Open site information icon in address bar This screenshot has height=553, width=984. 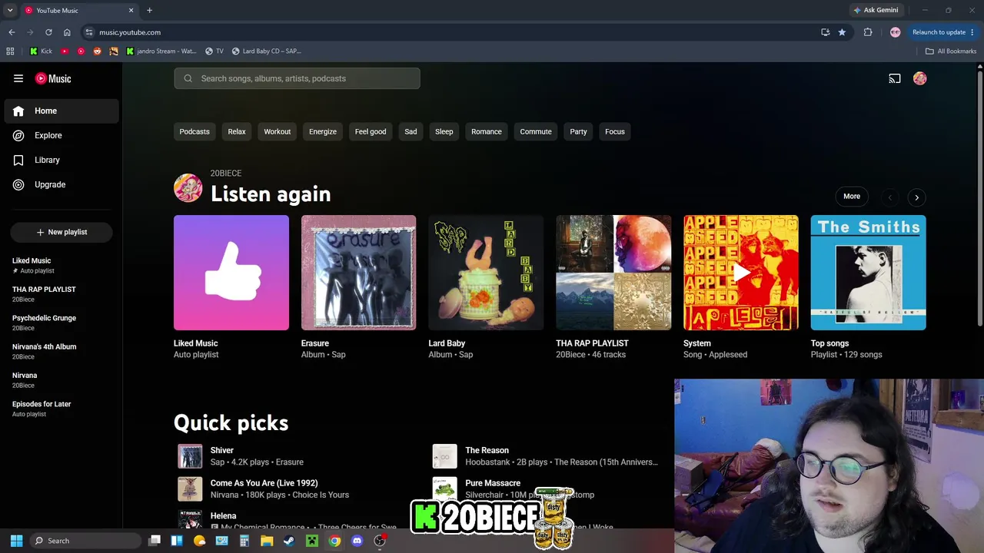(89, 32)
